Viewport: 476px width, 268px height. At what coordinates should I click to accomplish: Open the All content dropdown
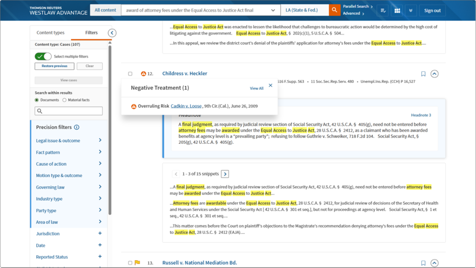[105, 10]
